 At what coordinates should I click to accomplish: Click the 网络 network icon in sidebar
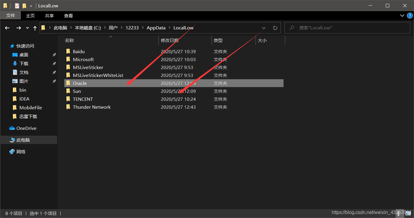point(12,152)
